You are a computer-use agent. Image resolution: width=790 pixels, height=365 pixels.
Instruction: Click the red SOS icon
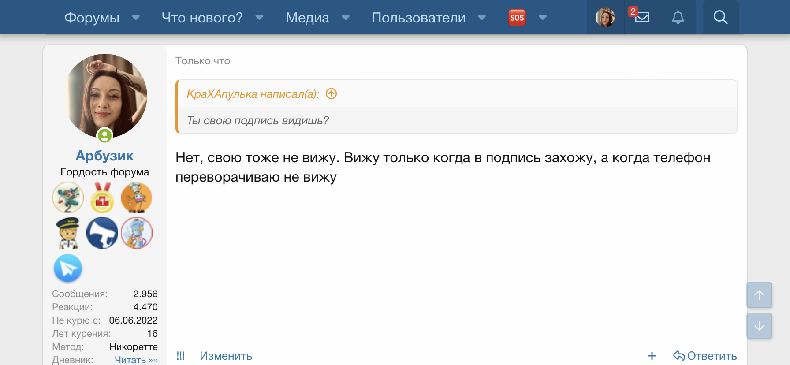[x=517, y=18]
